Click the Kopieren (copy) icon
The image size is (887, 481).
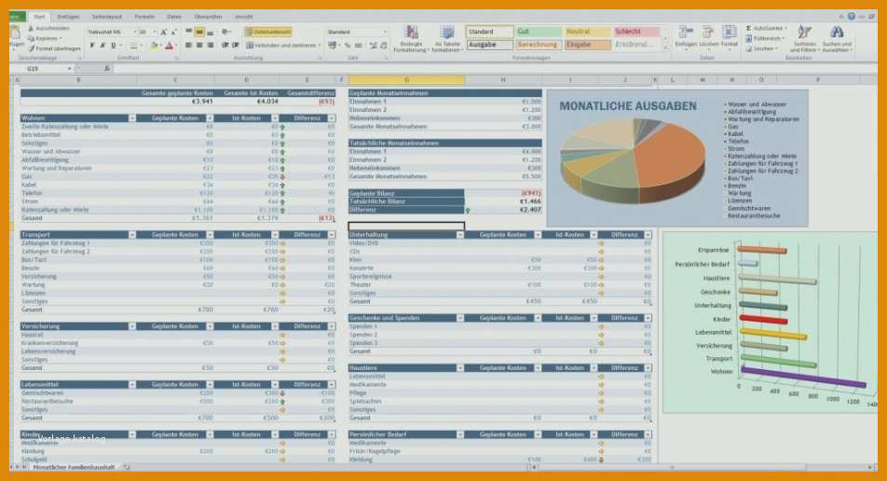(x=31, y=38)
